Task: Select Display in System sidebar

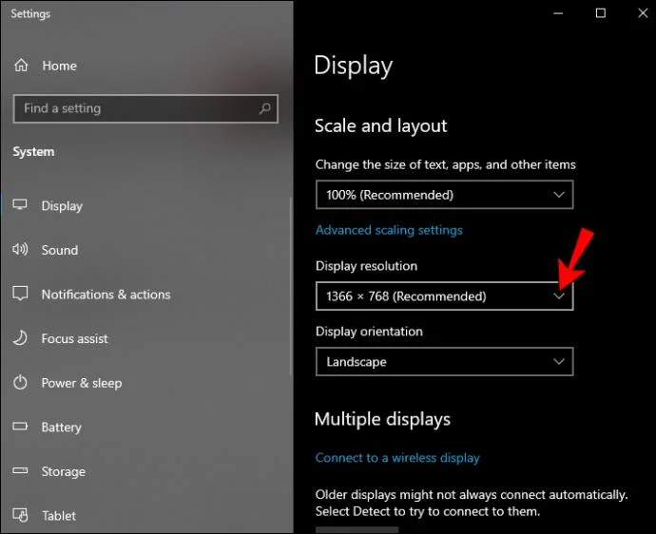Action: tap(62, 206)
